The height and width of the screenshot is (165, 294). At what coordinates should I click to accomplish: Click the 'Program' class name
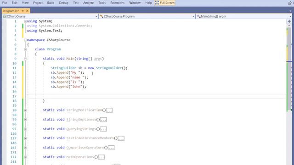tap(54, 49)
